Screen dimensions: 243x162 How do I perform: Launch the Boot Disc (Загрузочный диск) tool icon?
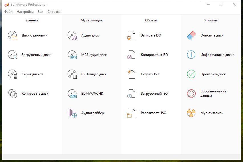13,55
